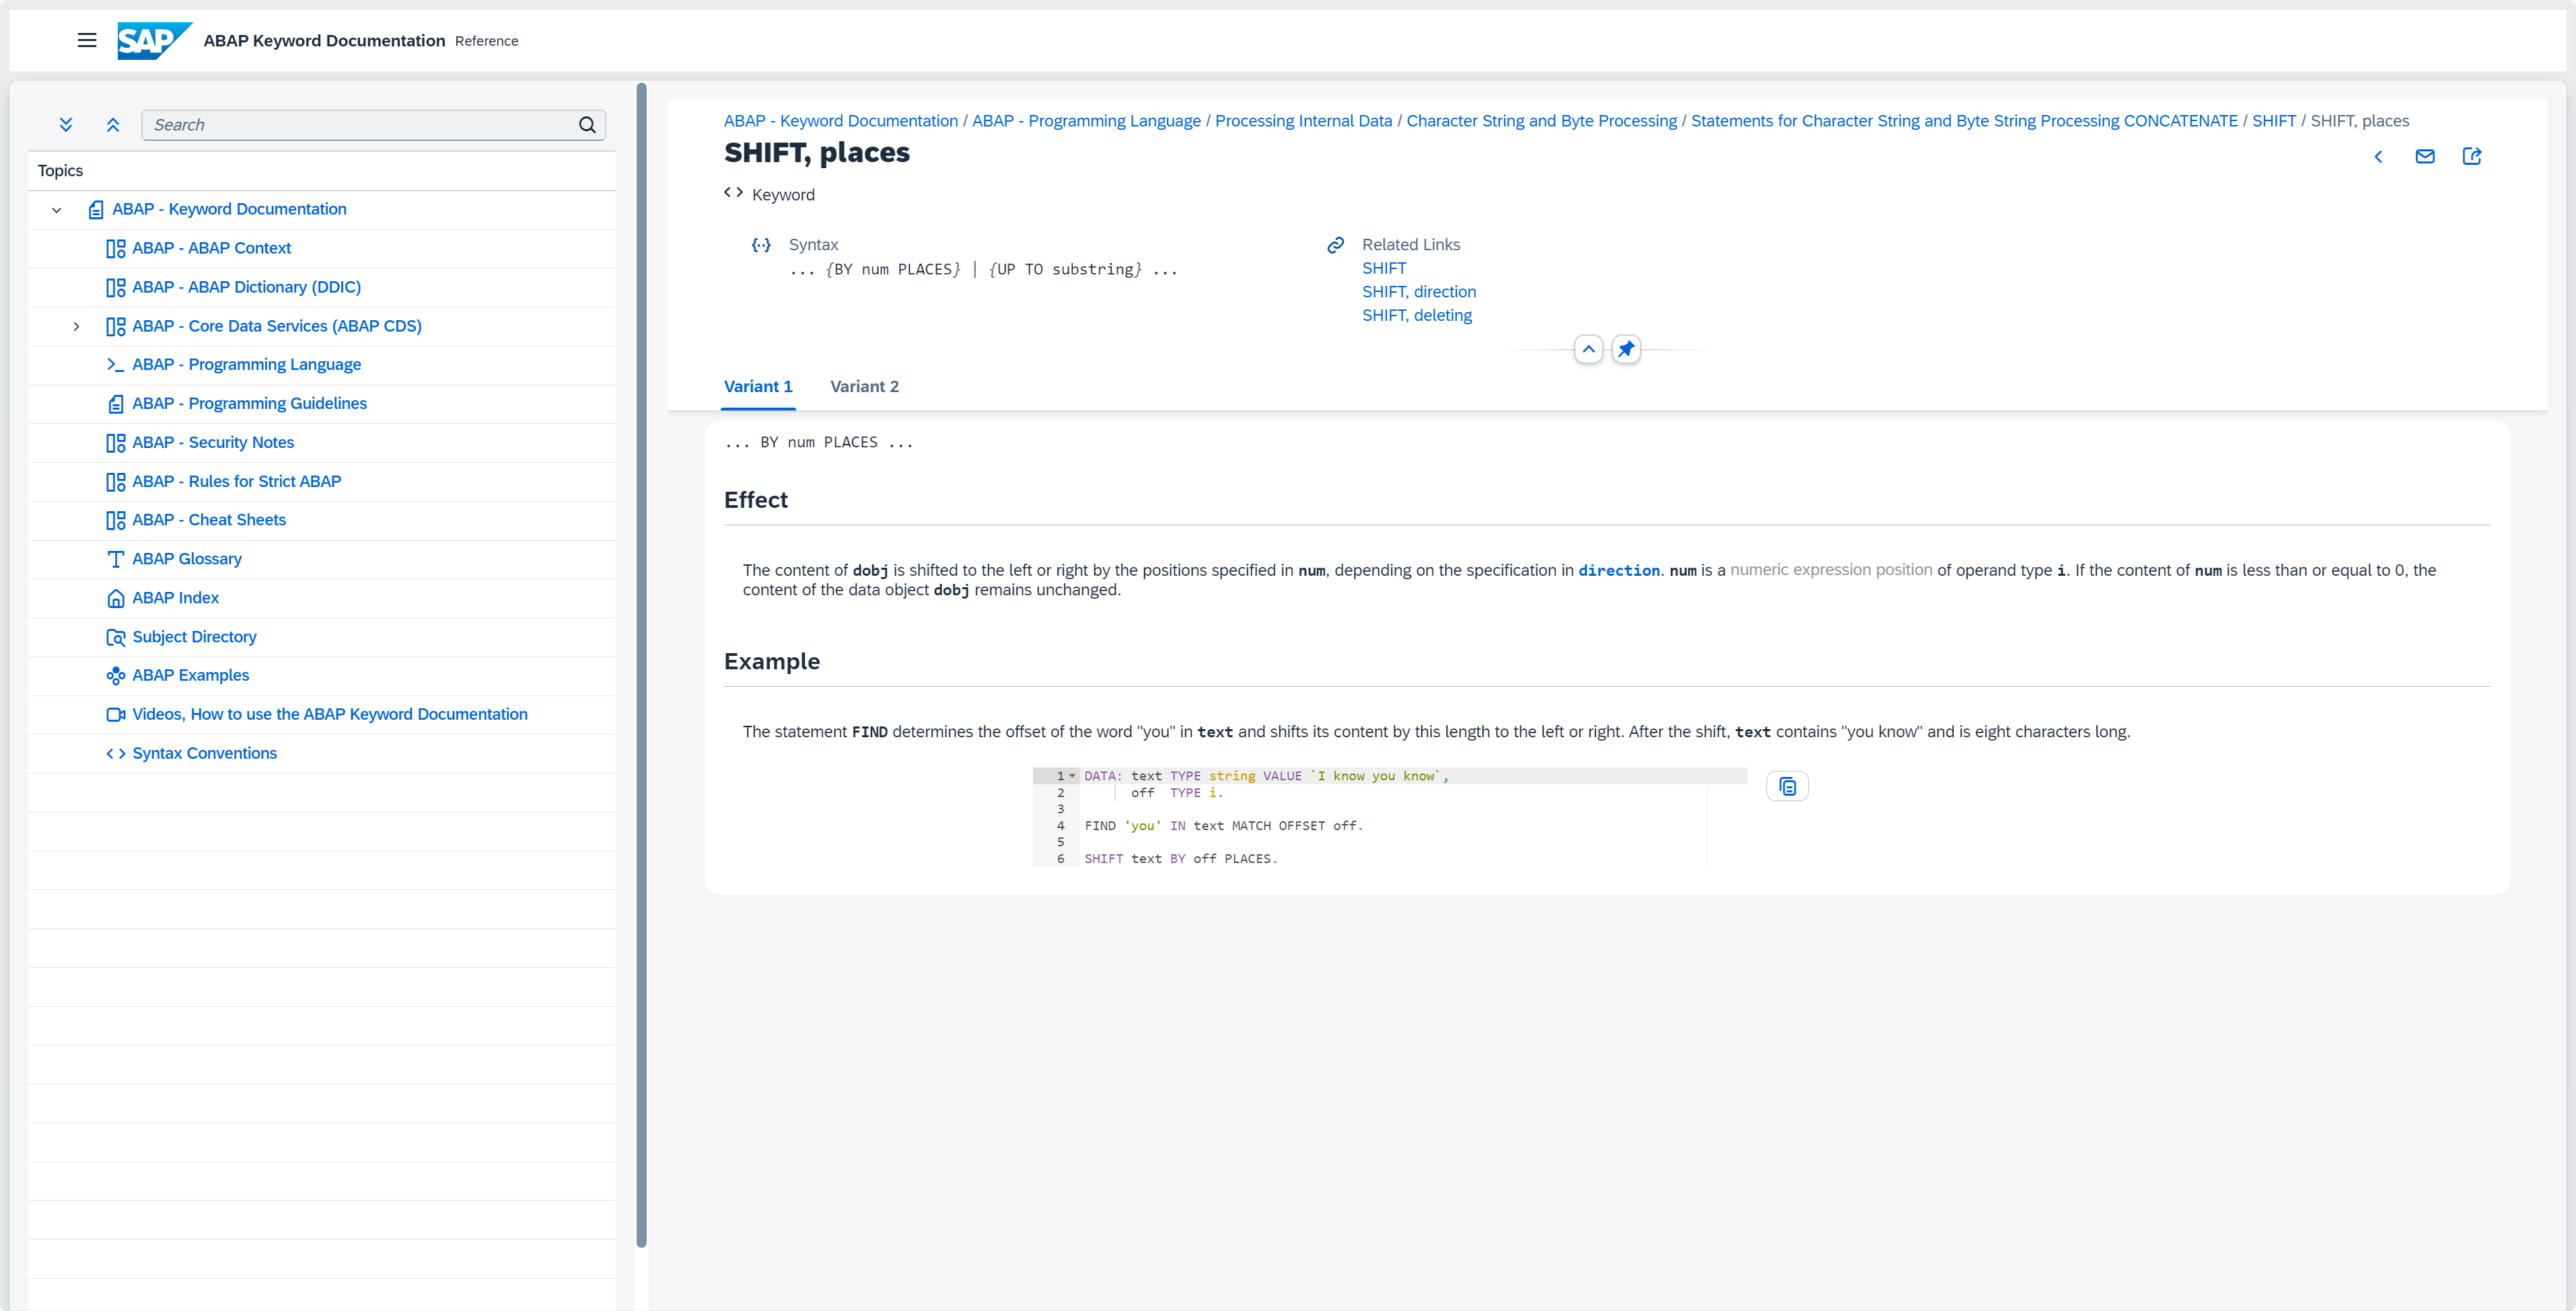
Task: Click the back navigation arrow icon
Action: (2378, 157)
